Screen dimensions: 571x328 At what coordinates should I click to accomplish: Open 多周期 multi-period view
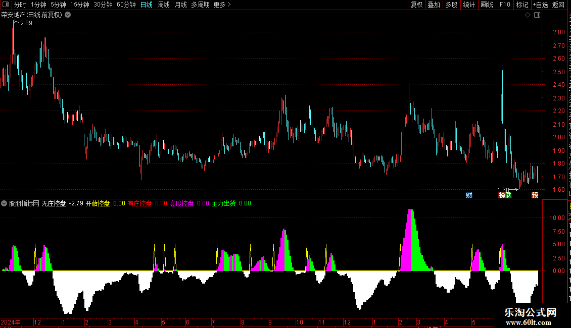click(x=200, y=5)
